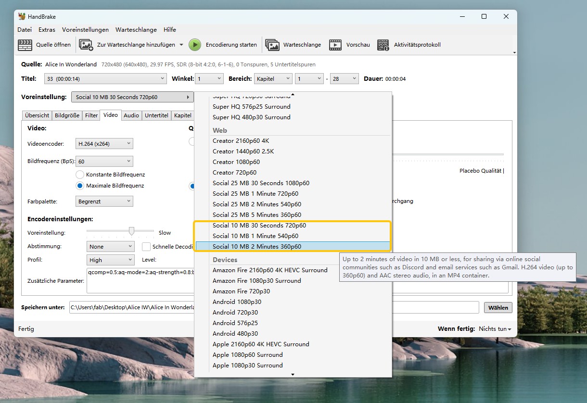Open the Warteschlange queue icon

point(272,45)
